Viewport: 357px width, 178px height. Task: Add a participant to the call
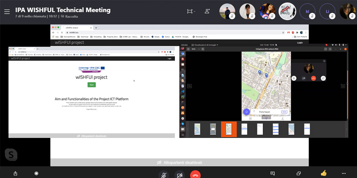tap(207, 11)
